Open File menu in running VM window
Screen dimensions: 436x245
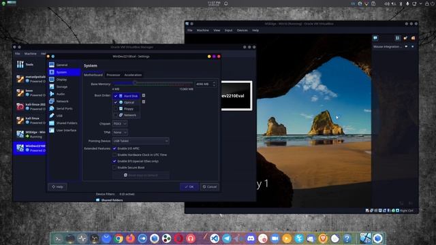[x=190, y=30]
